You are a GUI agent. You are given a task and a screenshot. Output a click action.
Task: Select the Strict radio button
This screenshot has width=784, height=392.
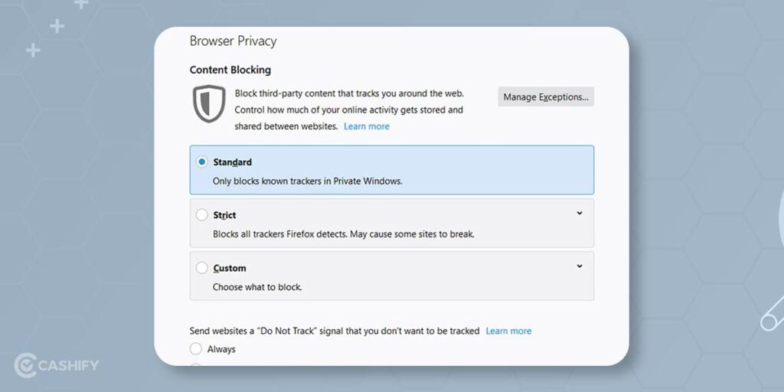pyautogui.click(x=201, y=215)
